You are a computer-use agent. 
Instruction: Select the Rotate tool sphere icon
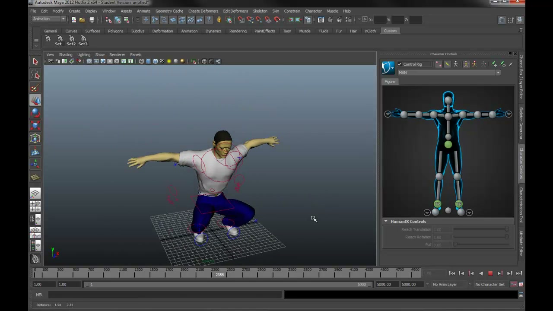pyautogui.click(x=35, y=113)
